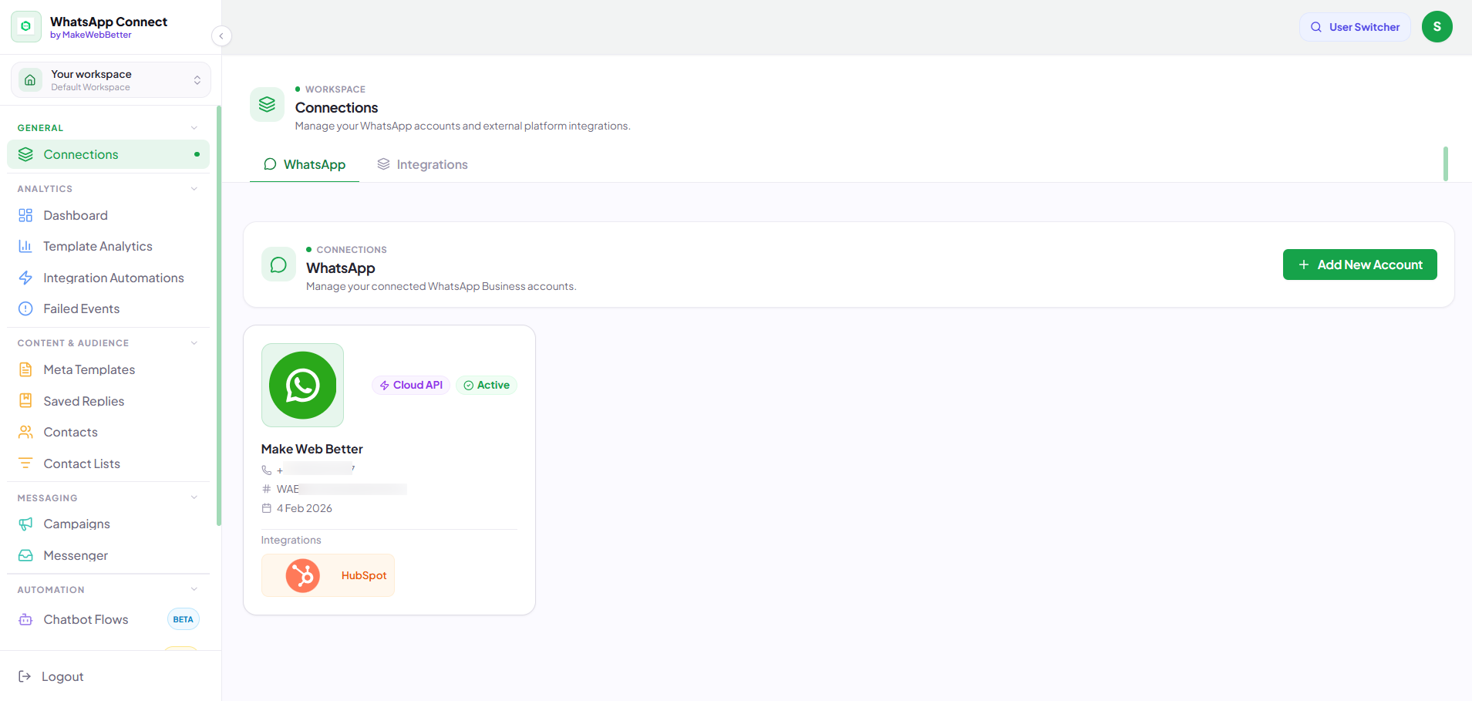
Task: Click the Chatbot Flows robot icon
Action: pyautogui.click(x=25, y=619)
